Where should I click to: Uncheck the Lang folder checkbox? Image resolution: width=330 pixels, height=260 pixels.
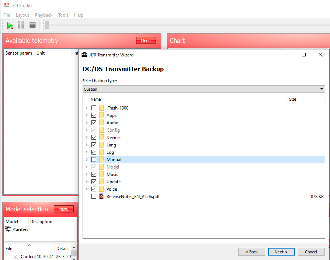(x=94, y=145)
